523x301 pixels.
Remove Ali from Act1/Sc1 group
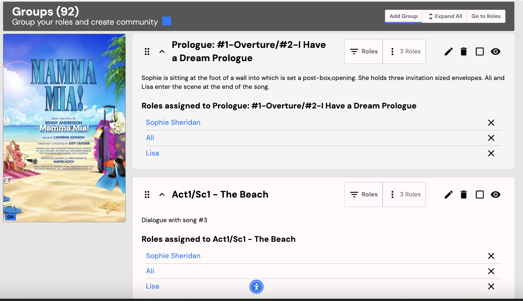tap(491, 271)
